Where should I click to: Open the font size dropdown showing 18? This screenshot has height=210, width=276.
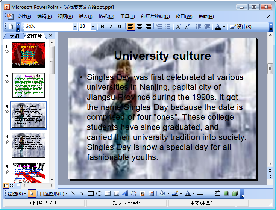point(93,27)
